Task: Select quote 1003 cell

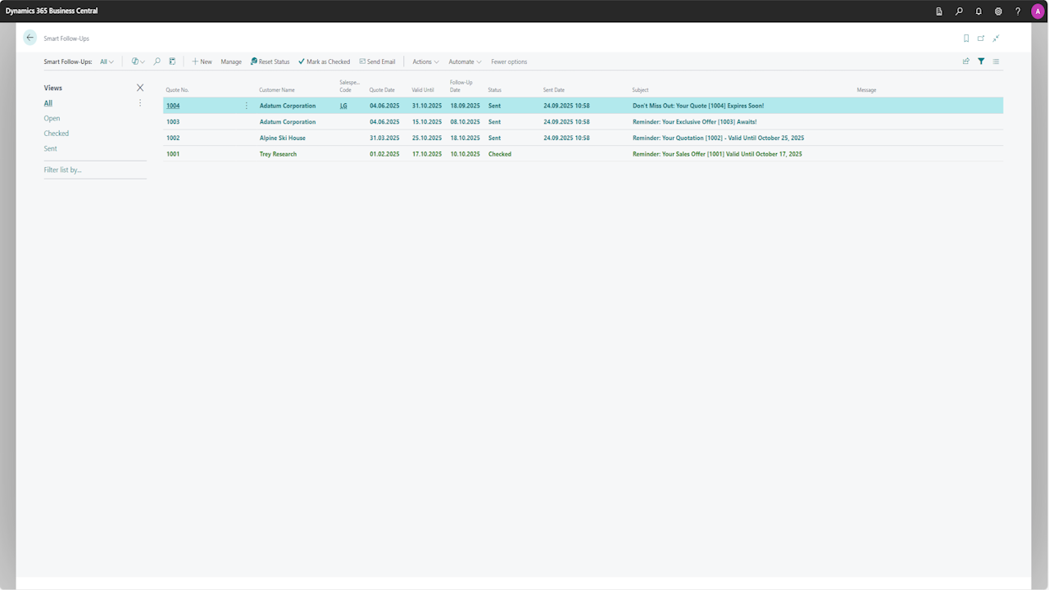Action: [173, 121]
